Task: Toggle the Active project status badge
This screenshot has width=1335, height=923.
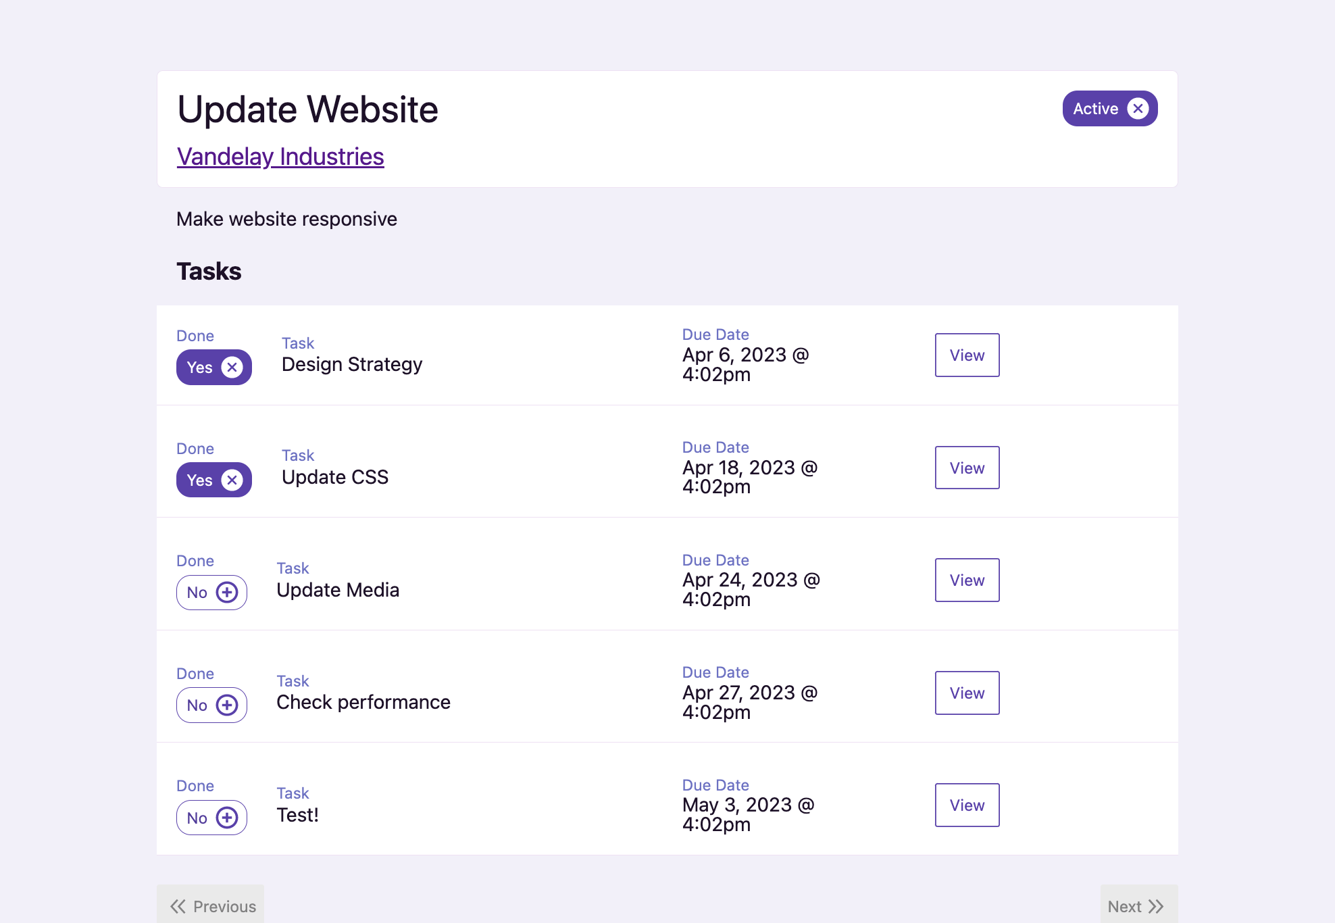Action: tap(1096, 109)
